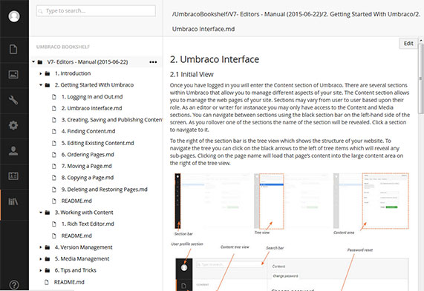424x291 pixels.
Task: Open the user avatar profile
Action: [x=14, y=16]
